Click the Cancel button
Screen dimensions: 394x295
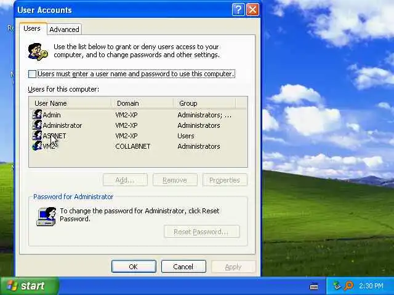[x=183, y=266]
